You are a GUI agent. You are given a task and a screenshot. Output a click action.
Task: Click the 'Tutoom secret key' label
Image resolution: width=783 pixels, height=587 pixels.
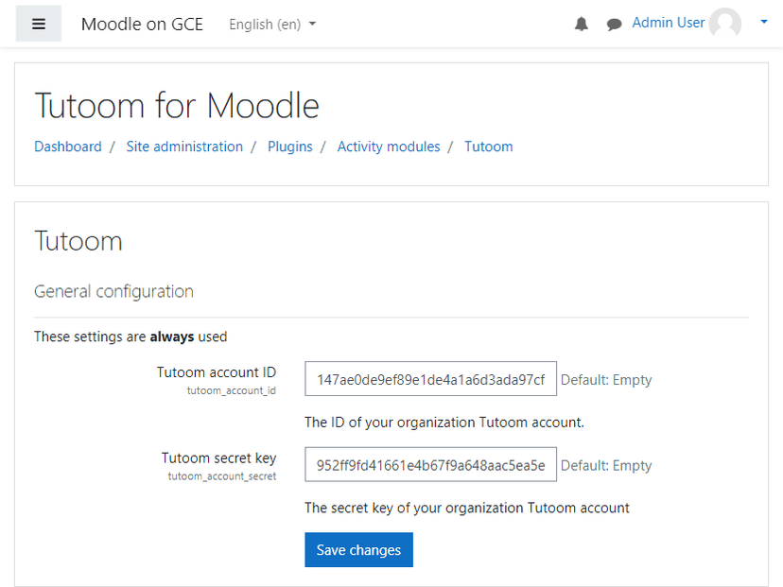(x=218, y=458)
